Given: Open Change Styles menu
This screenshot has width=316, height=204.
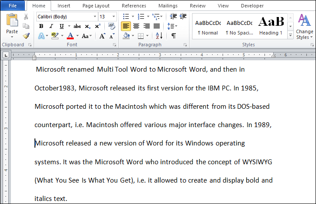Looking at the screenshot, I should [305, 26].
